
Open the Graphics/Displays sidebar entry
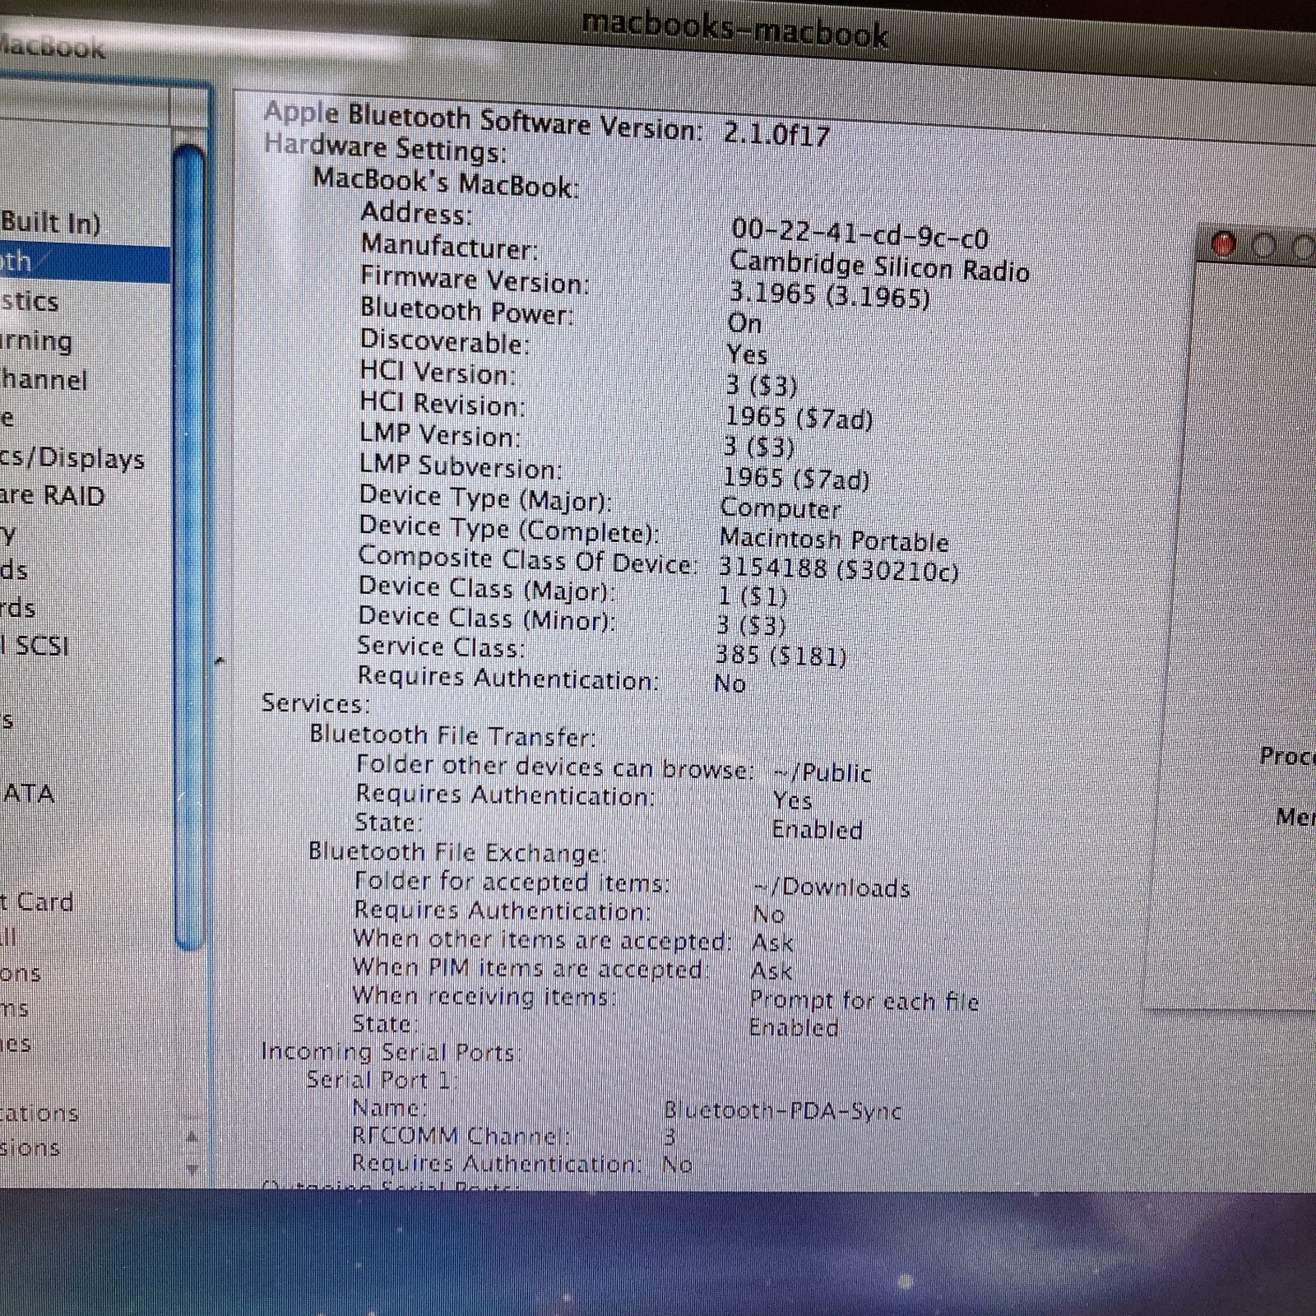tap(72, 457)
